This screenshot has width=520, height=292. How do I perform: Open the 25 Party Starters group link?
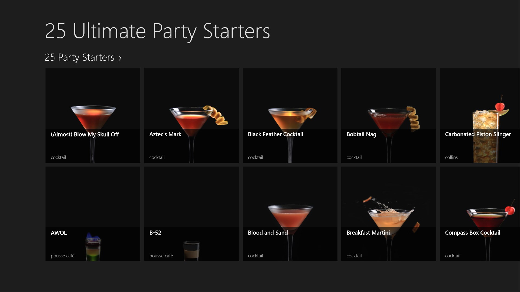pos(79,57)
